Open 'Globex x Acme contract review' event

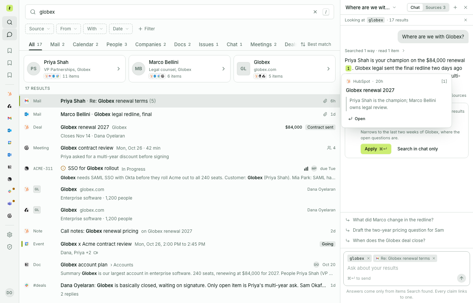[180, 248]
